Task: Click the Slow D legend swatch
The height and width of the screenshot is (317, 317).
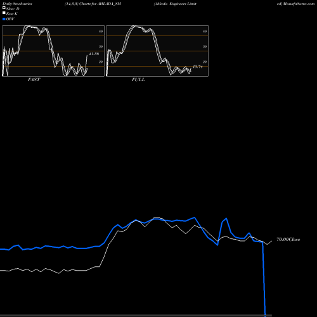Action: point(4,8)
